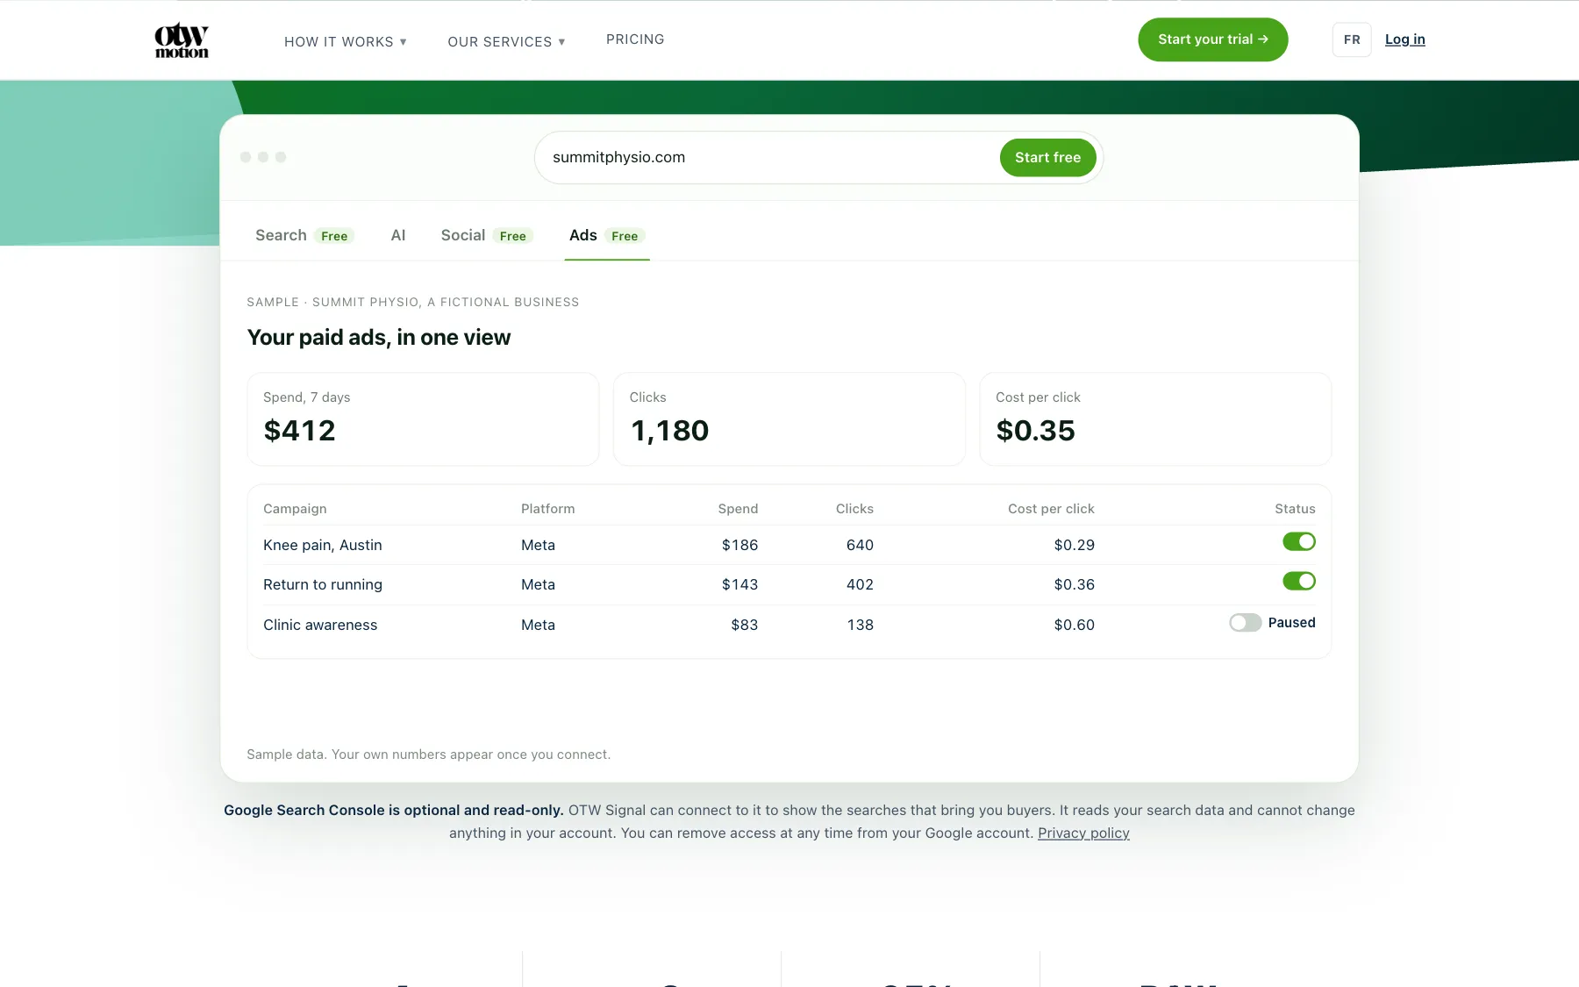Click the Status column header
Viewport: 1579px width, 987px height.
coord(1295,509)
